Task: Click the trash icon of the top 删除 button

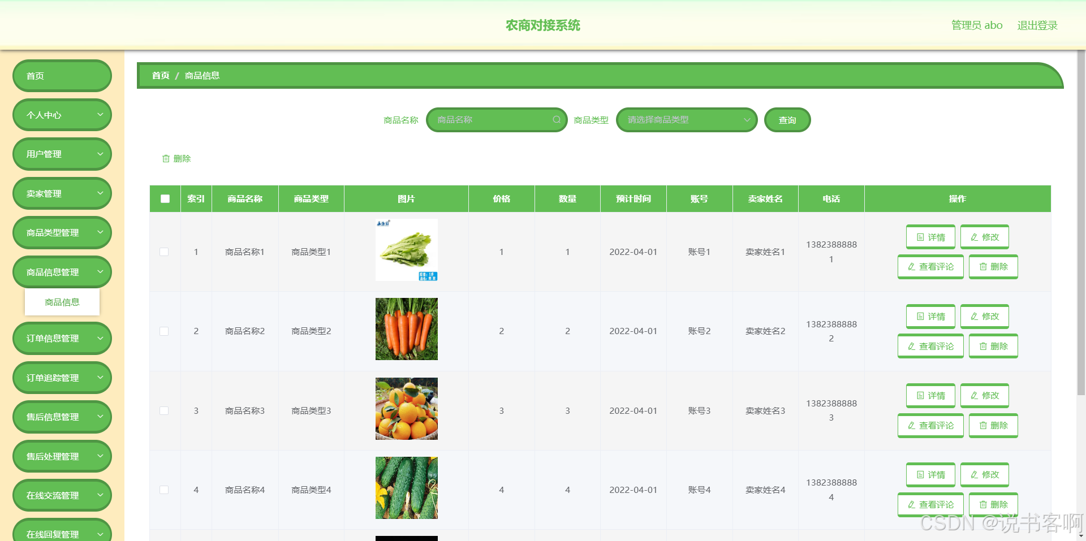Action: (166, 159)
